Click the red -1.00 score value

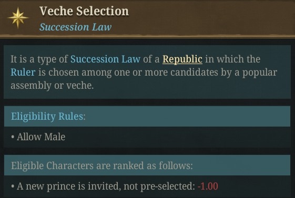tap(208, 186)
